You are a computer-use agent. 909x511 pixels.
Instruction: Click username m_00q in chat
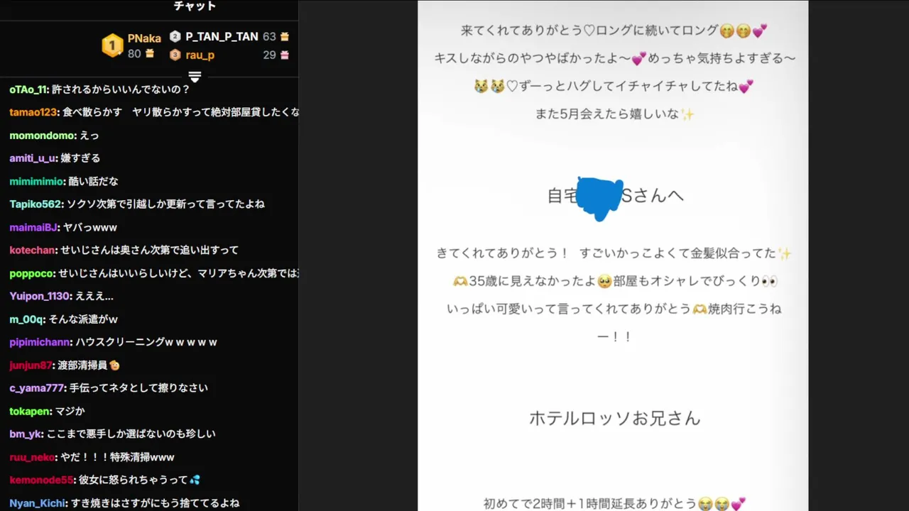(26, 319)
